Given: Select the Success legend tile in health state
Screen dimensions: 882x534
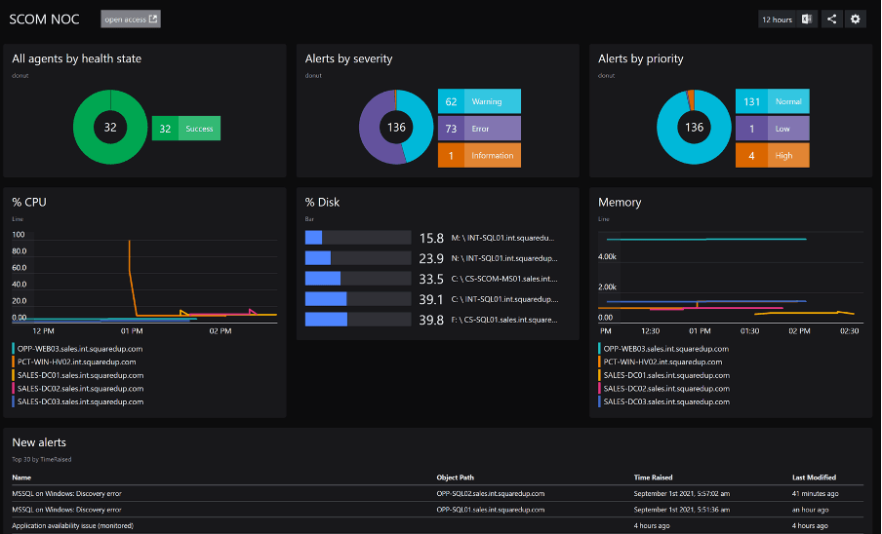Looking at the screenshot, I should (x=186, y=129).
